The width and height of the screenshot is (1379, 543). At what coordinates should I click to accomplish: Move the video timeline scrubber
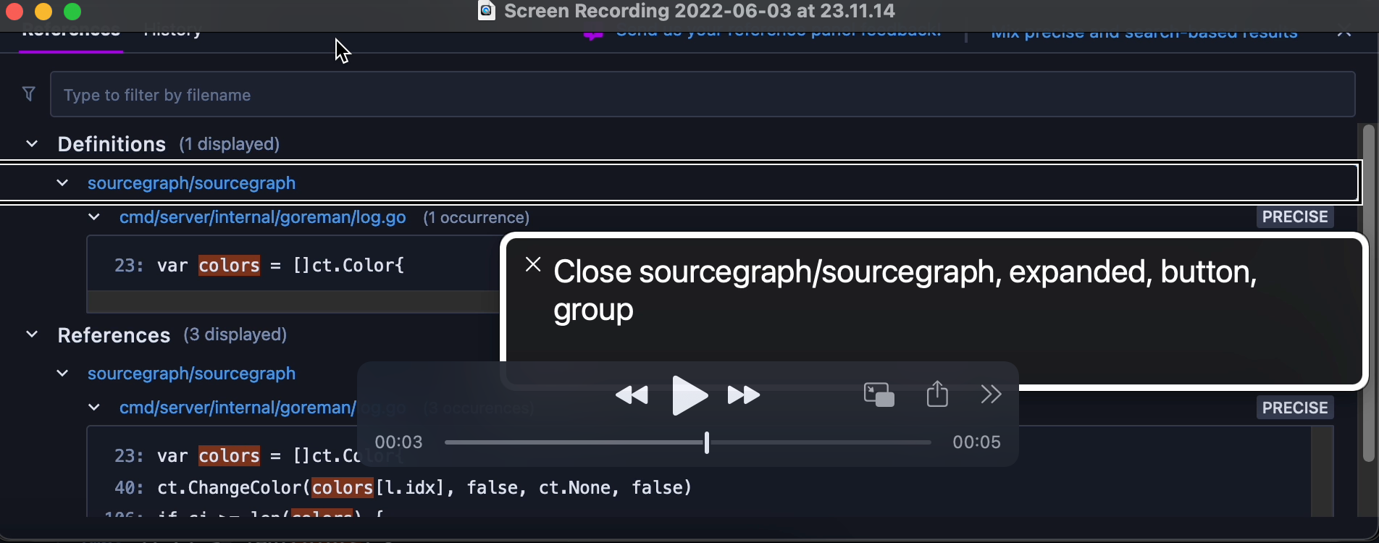[707, 442]
